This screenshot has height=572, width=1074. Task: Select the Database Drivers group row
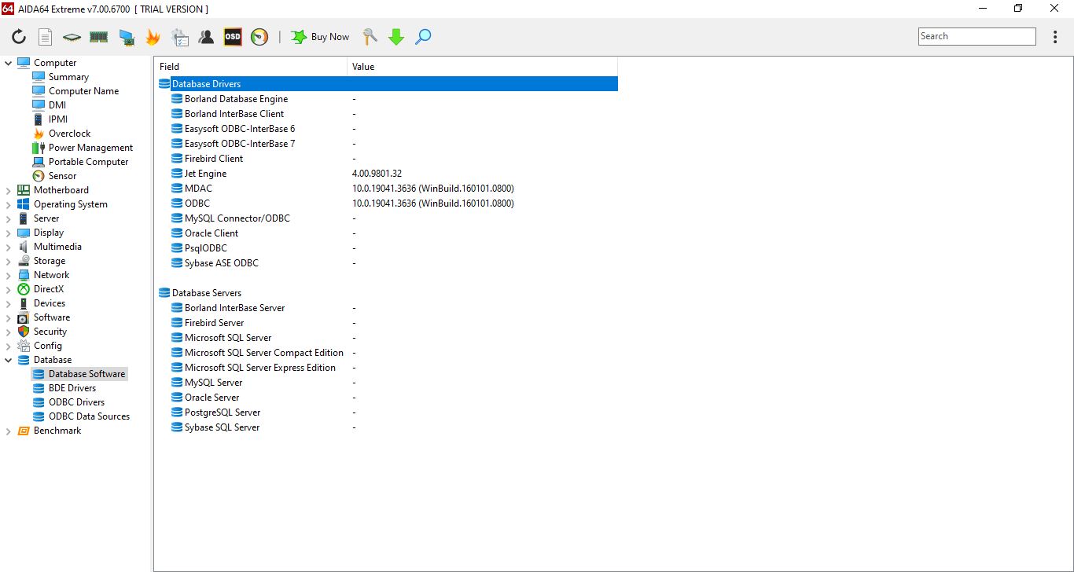(x=388, y=84)
